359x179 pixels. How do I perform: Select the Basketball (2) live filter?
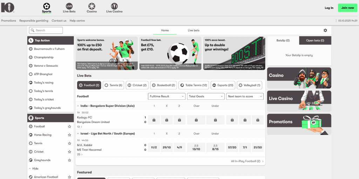click(163, 85)
